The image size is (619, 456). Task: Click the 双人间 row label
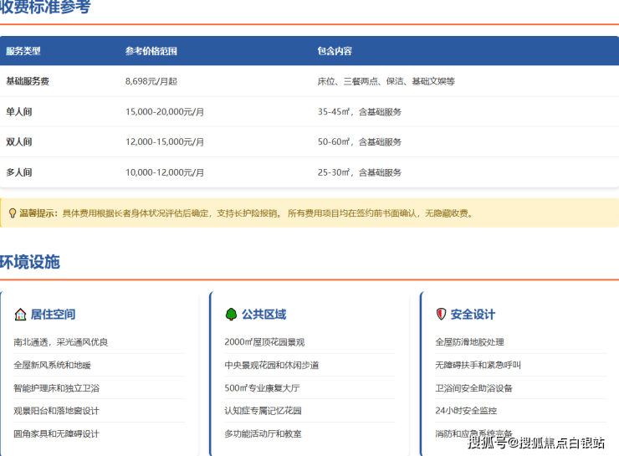[19, 142]
